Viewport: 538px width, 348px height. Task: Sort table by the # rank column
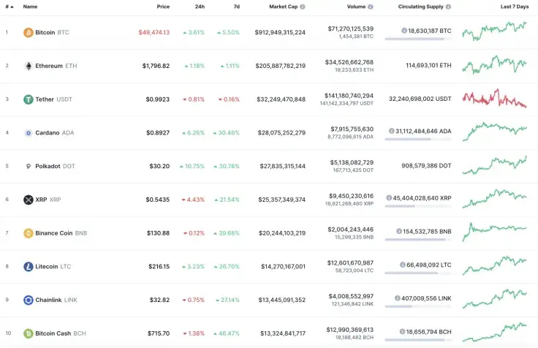point(10,7)
